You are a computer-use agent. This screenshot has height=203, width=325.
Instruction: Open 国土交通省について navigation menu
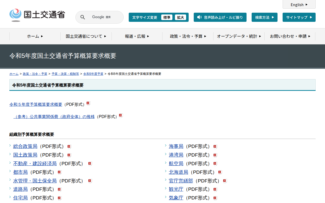click(86, 36)
